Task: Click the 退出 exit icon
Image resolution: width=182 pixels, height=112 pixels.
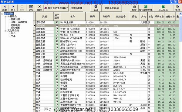Action: point(177,7)
